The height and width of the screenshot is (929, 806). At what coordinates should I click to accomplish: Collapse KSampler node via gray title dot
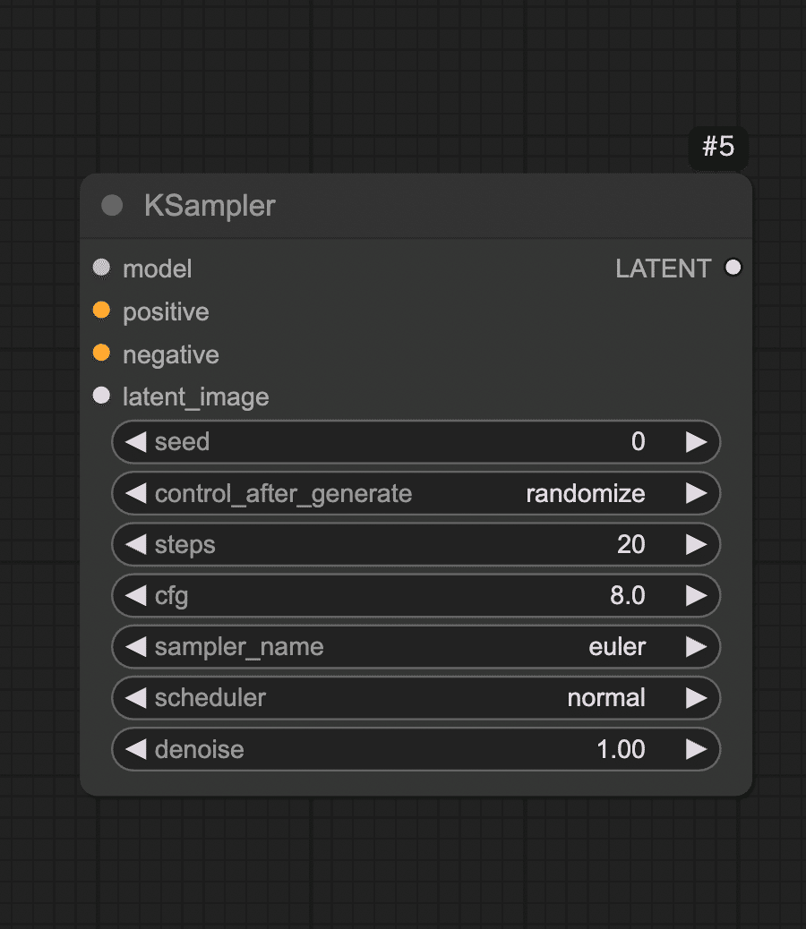(112, 206)
